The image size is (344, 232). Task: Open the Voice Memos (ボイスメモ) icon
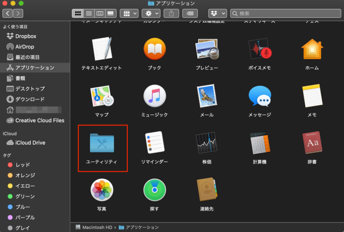point(260,49)
